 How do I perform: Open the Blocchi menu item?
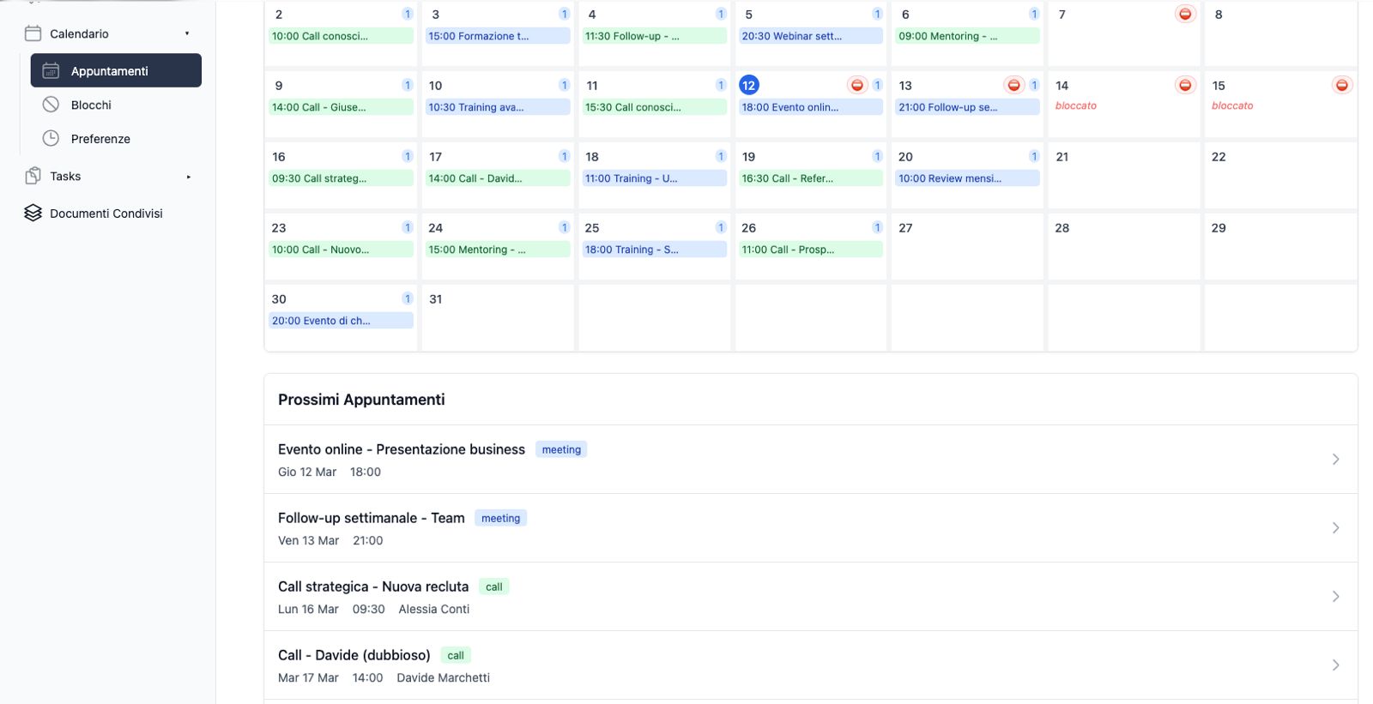(x=91, y=105)
